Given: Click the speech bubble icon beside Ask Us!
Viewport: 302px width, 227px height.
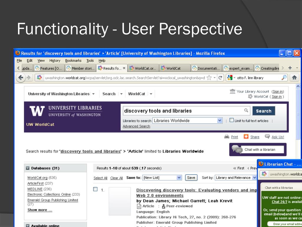Looking at the screenshot, I should [x=267, y=136].
